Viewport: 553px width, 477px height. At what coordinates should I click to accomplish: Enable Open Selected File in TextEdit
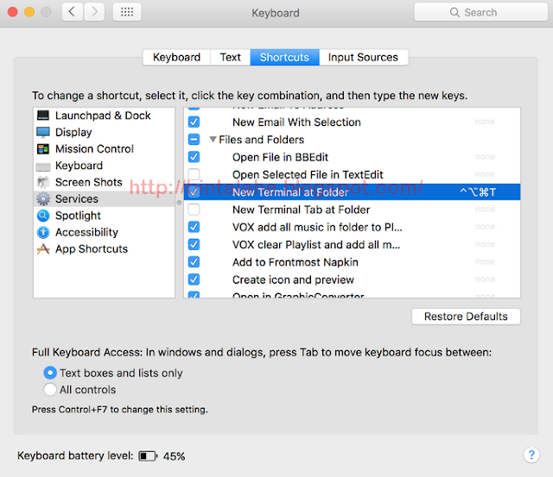pyautogui.click(x=194, y=174)
